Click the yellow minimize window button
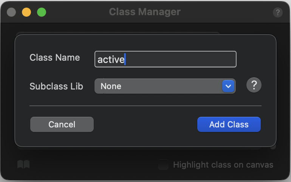291x182 pixels. click(26, 12)
